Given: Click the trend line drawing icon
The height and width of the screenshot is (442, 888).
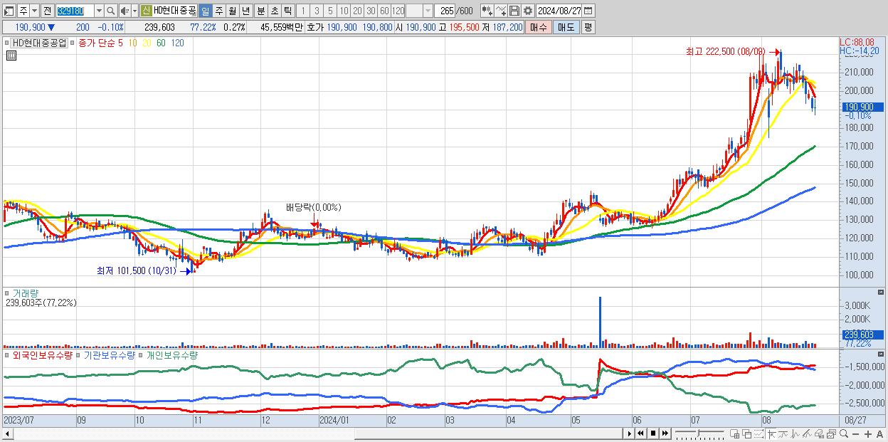Looking at the screenshot, I should [x=783, y=433].
